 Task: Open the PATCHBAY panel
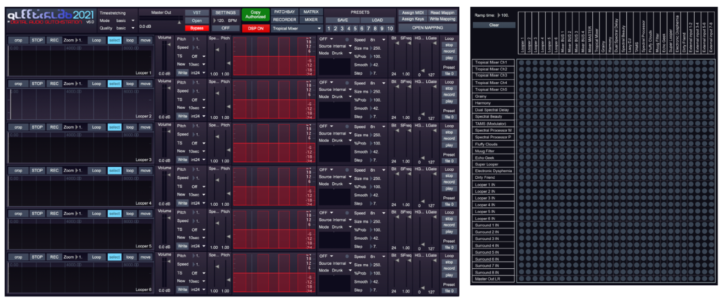(284, 12)
